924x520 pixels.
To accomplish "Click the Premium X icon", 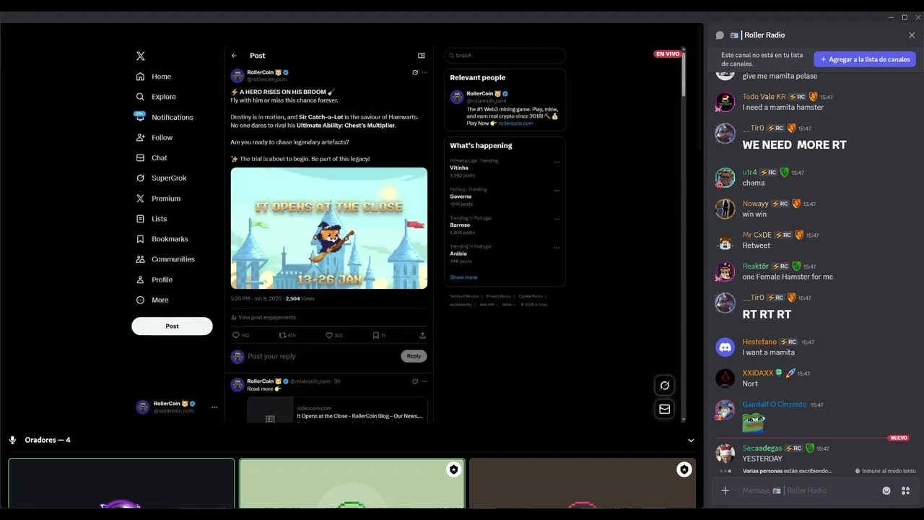I will 141,198.
